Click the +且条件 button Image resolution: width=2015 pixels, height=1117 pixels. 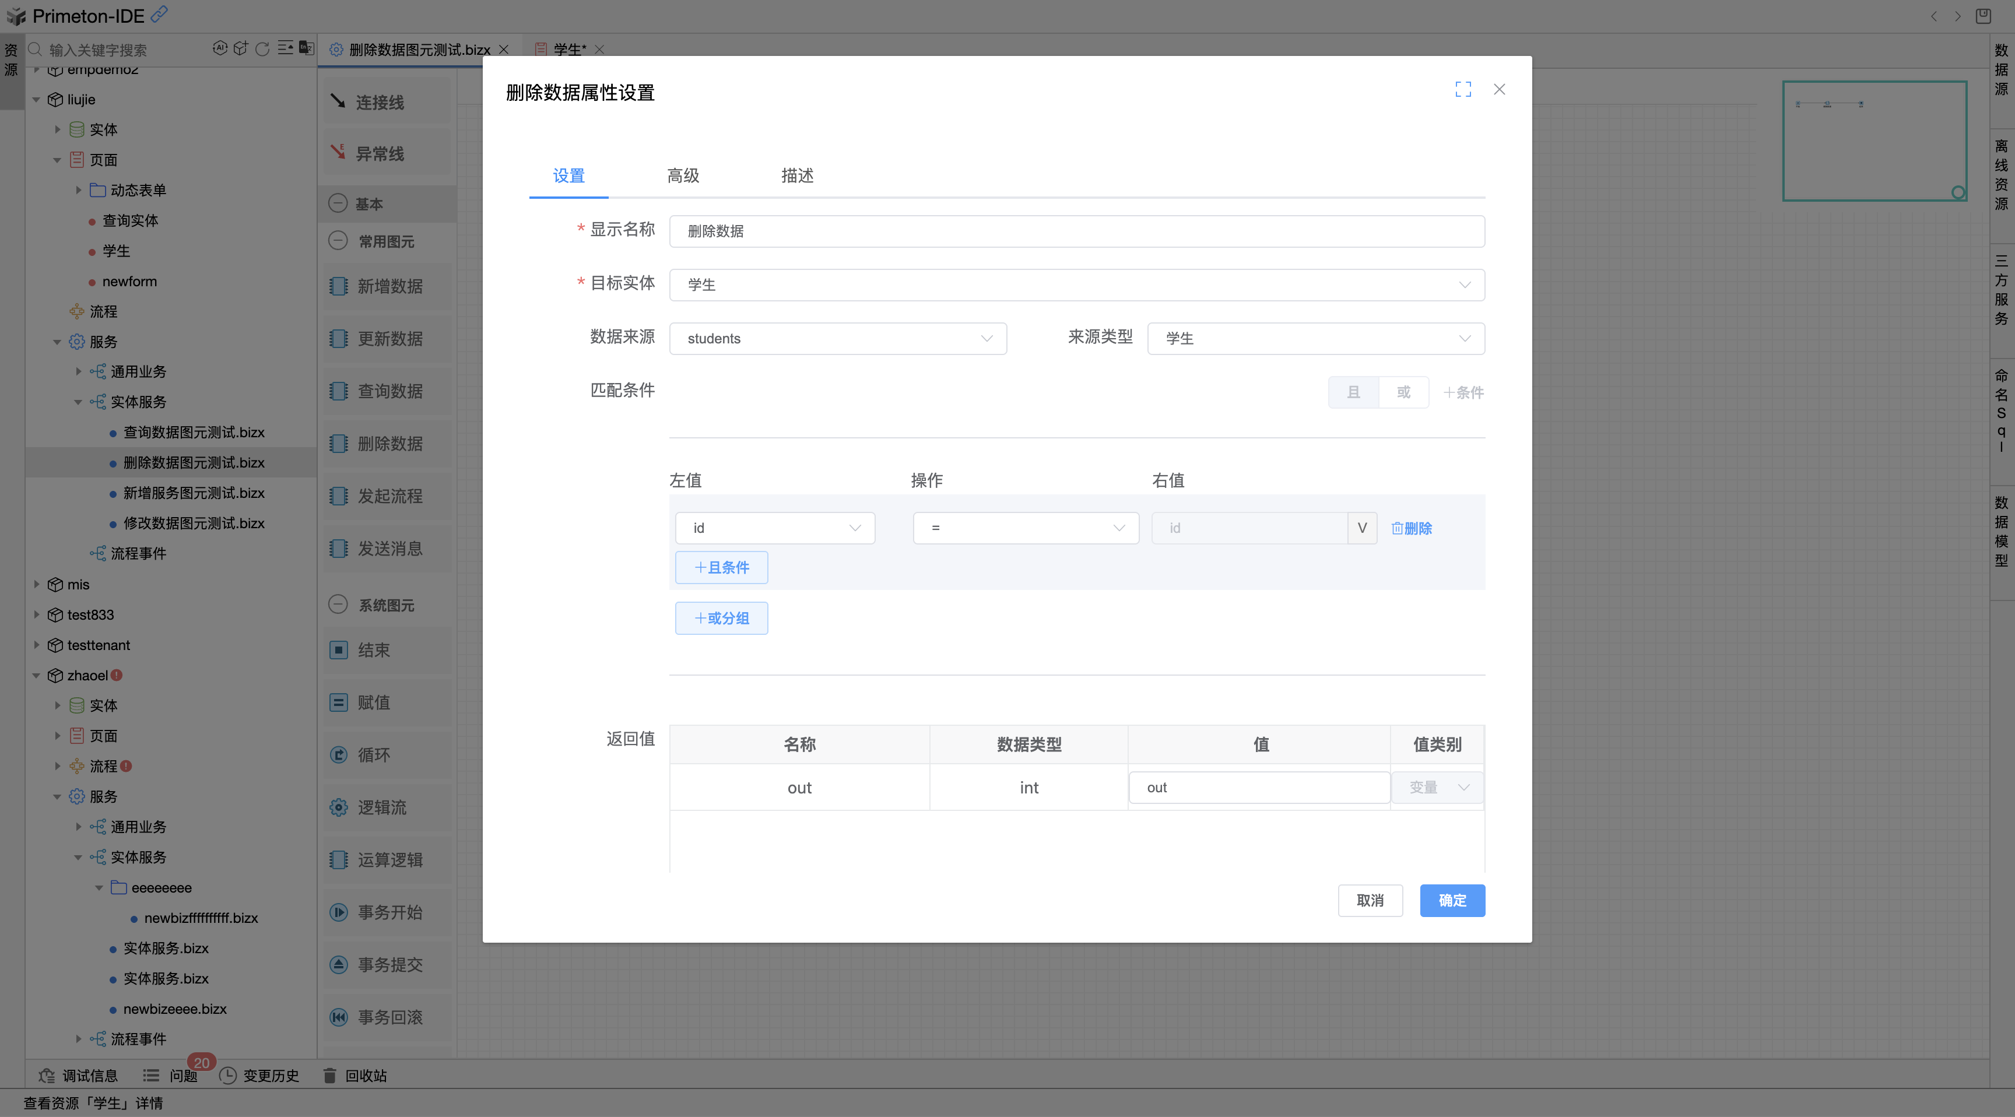click(721, 567)
